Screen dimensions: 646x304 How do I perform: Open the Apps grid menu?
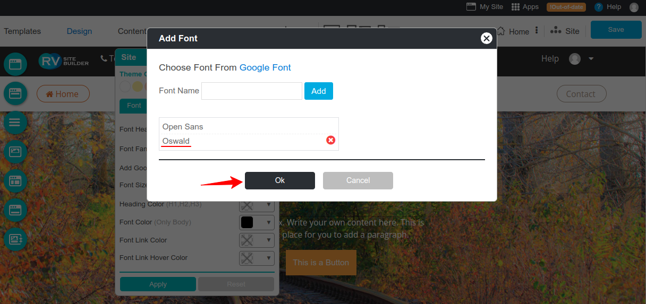click(525, 7)
